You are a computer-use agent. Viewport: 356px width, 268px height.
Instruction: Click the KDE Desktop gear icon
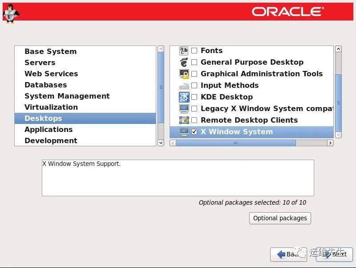click(184, 97)
